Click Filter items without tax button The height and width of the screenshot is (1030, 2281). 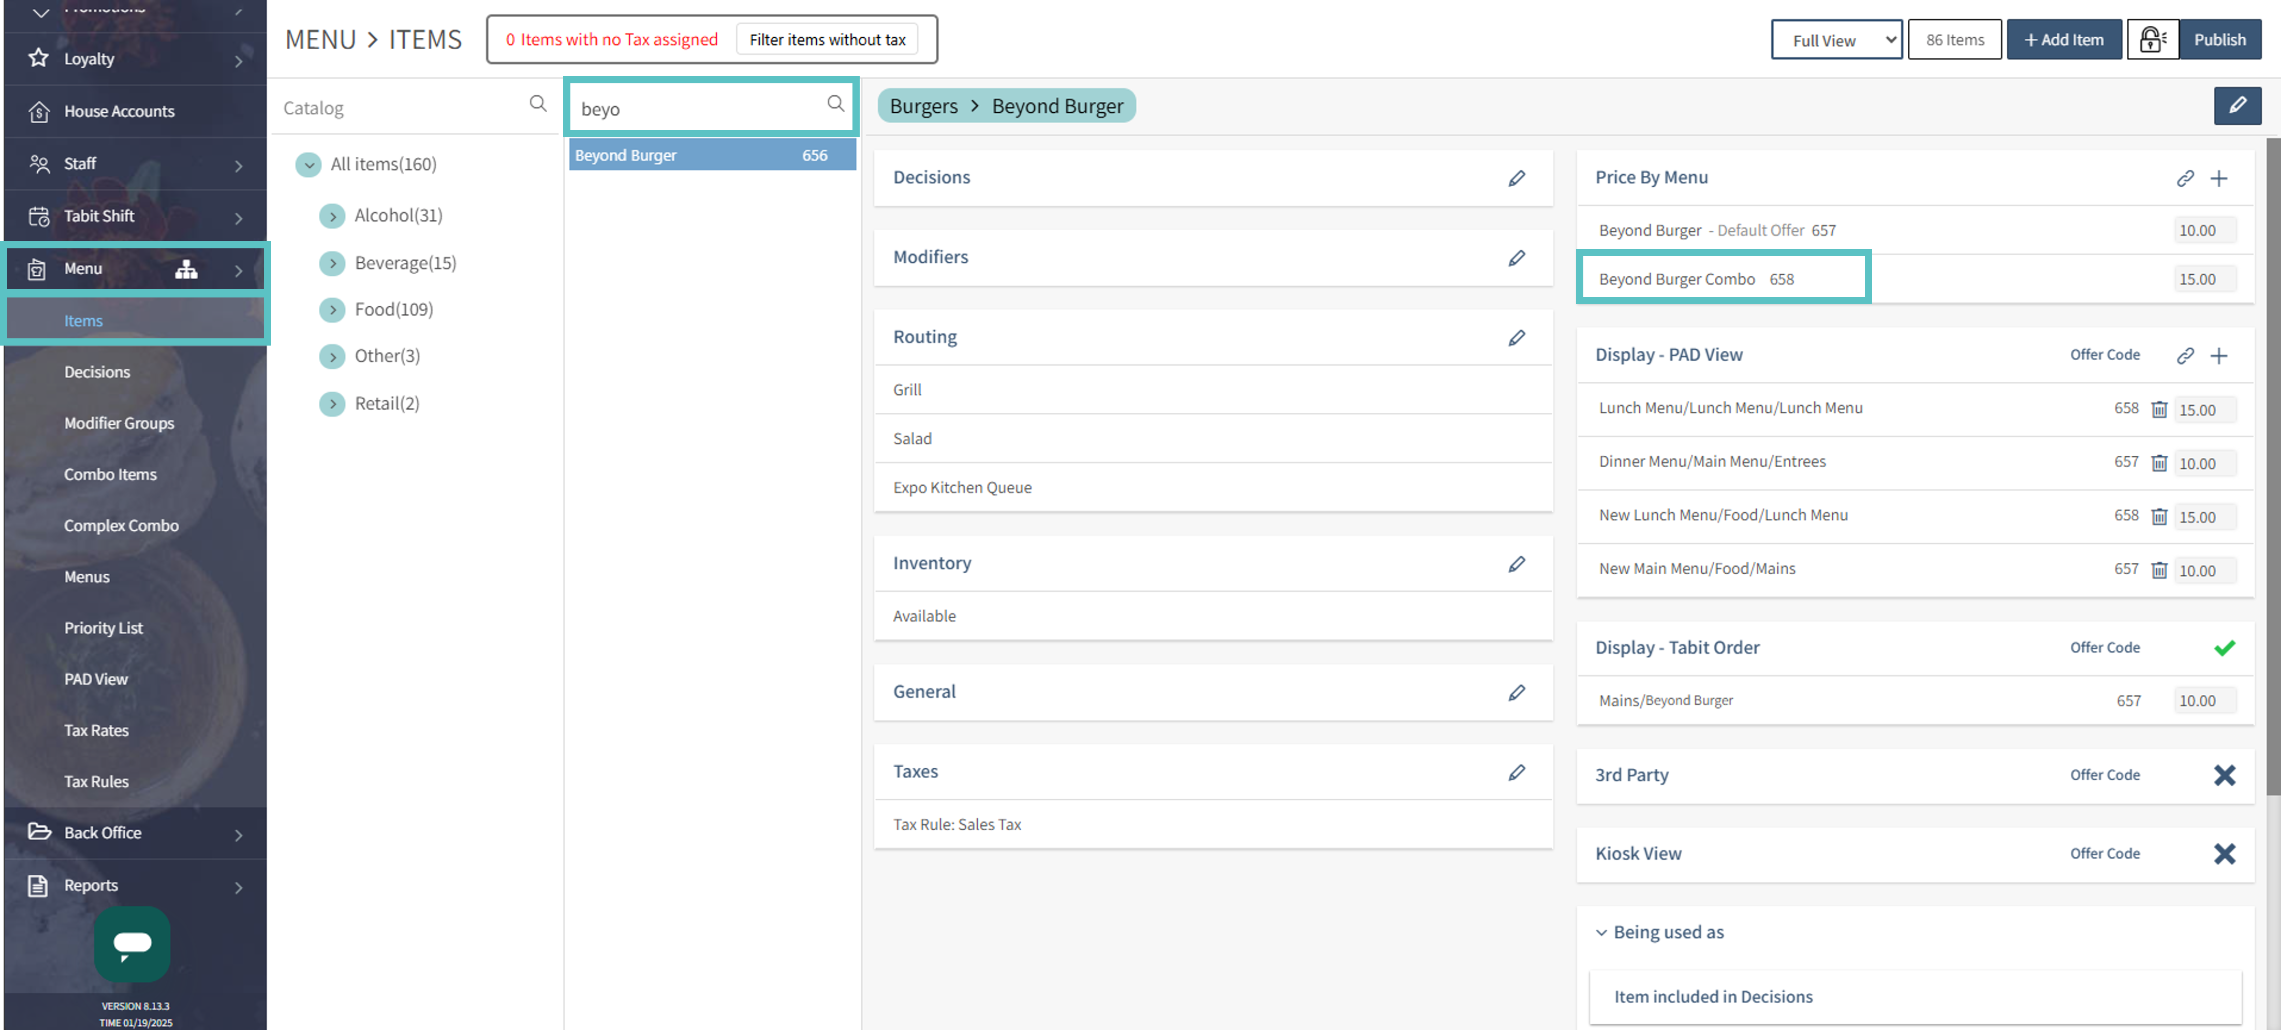point(826,40)
